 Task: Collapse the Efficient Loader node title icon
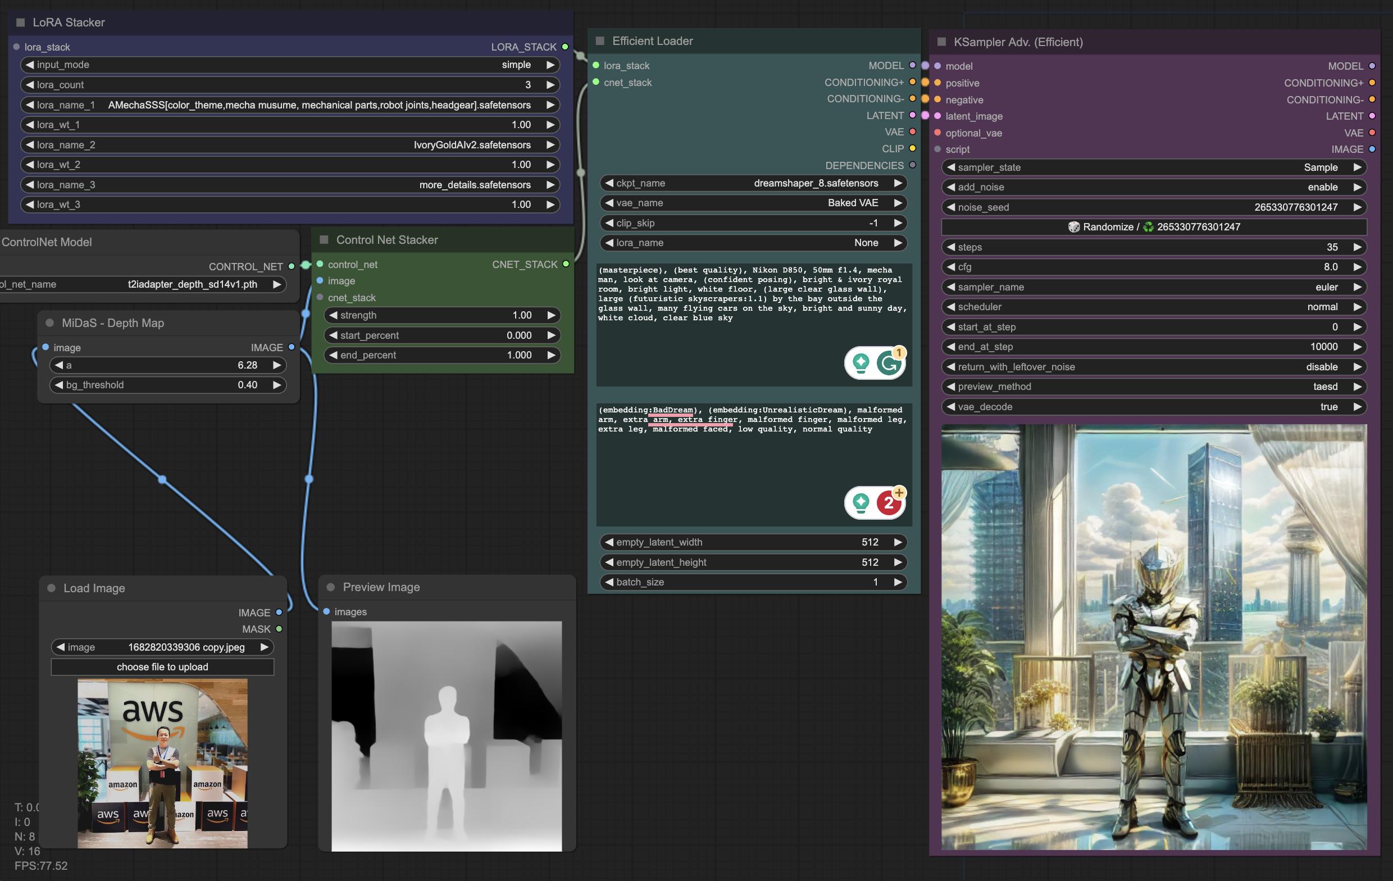point(600,40)
